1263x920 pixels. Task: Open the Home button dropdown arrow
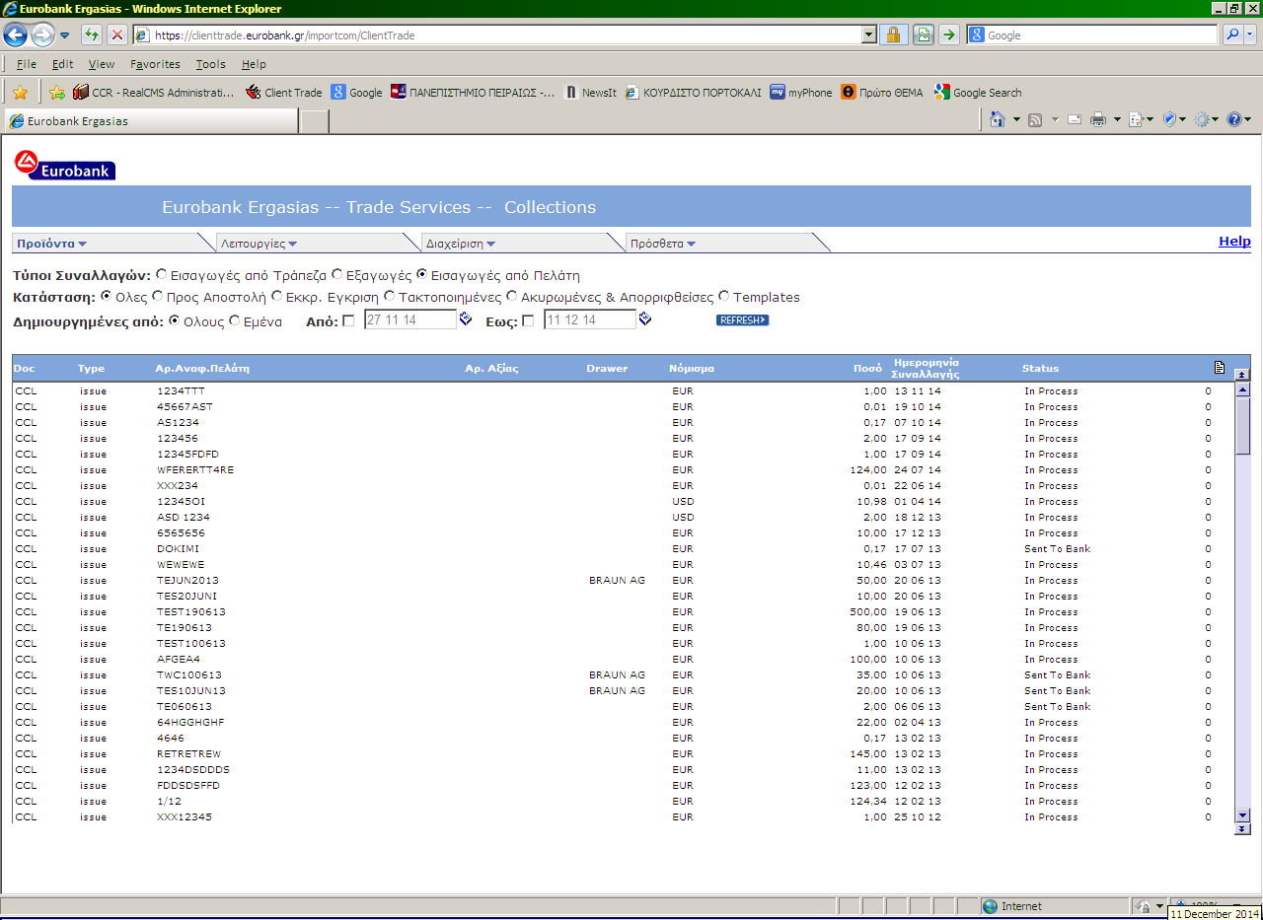[x=1016, y=119]
